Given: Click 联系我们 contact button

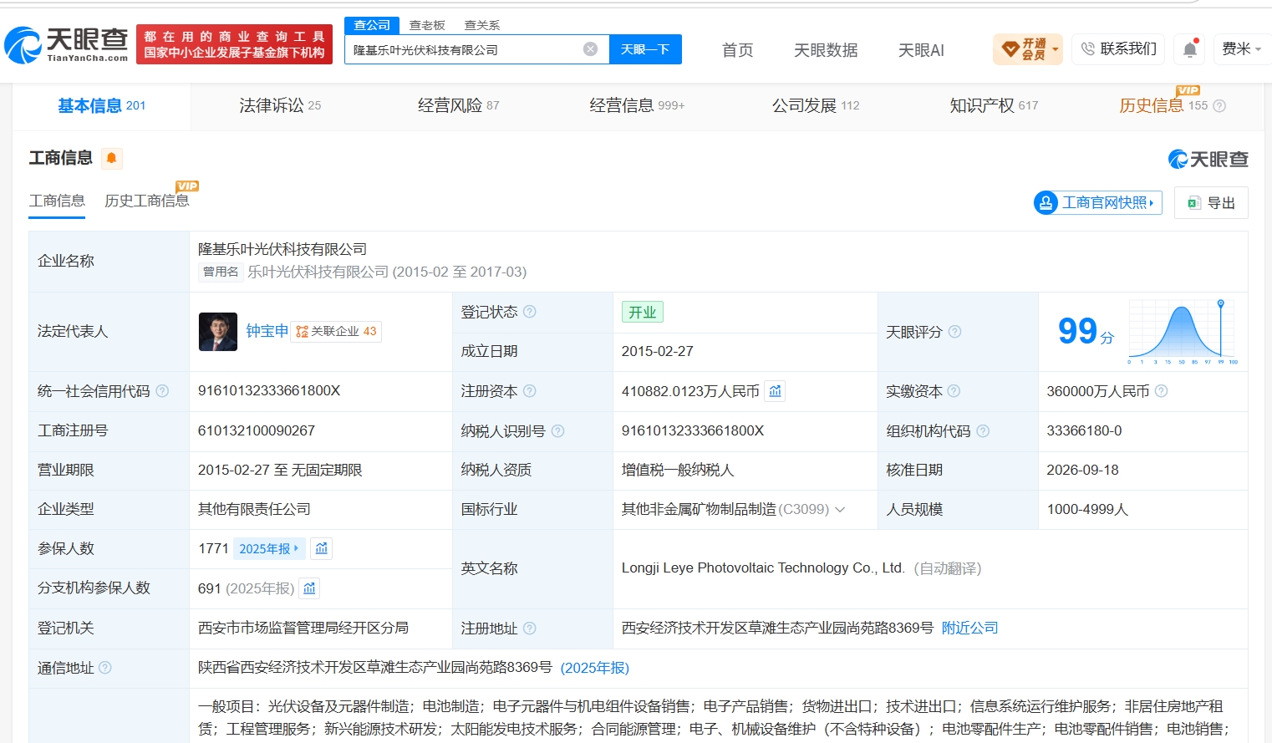Looking at the screenshot, I should [x=1118, y=49].
